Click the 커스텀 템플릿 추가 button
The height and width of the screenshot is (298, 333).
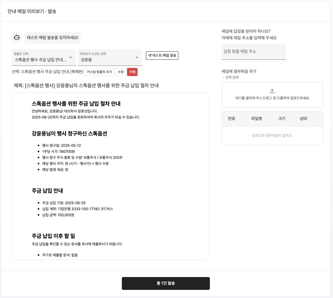(x=99, y=72)
